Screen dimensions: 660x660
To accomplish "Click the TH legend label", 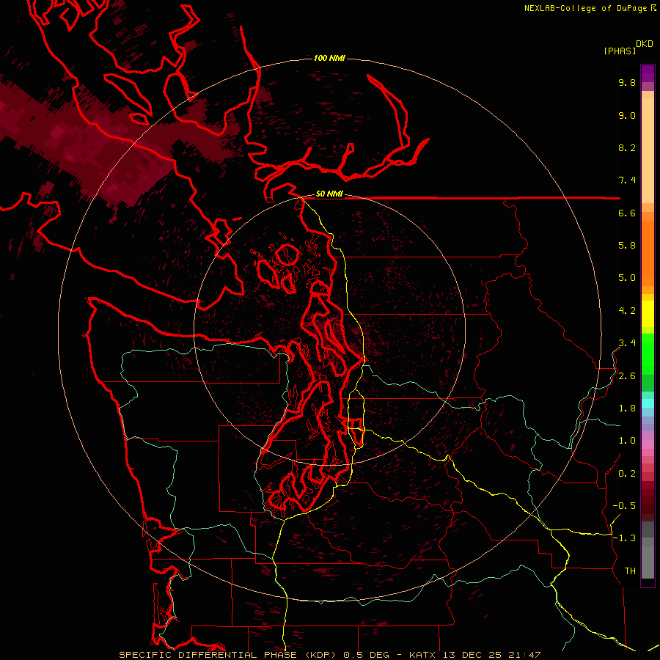I will [x=630, y=571].
